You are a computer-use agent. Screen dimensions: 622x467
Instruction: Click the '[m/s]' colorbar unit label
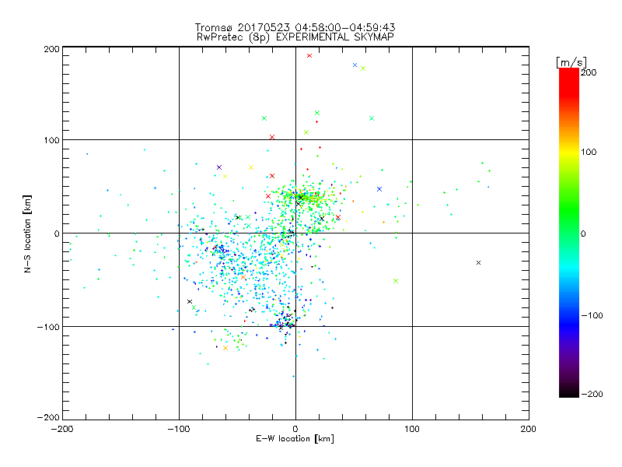[x=571, y=62]
